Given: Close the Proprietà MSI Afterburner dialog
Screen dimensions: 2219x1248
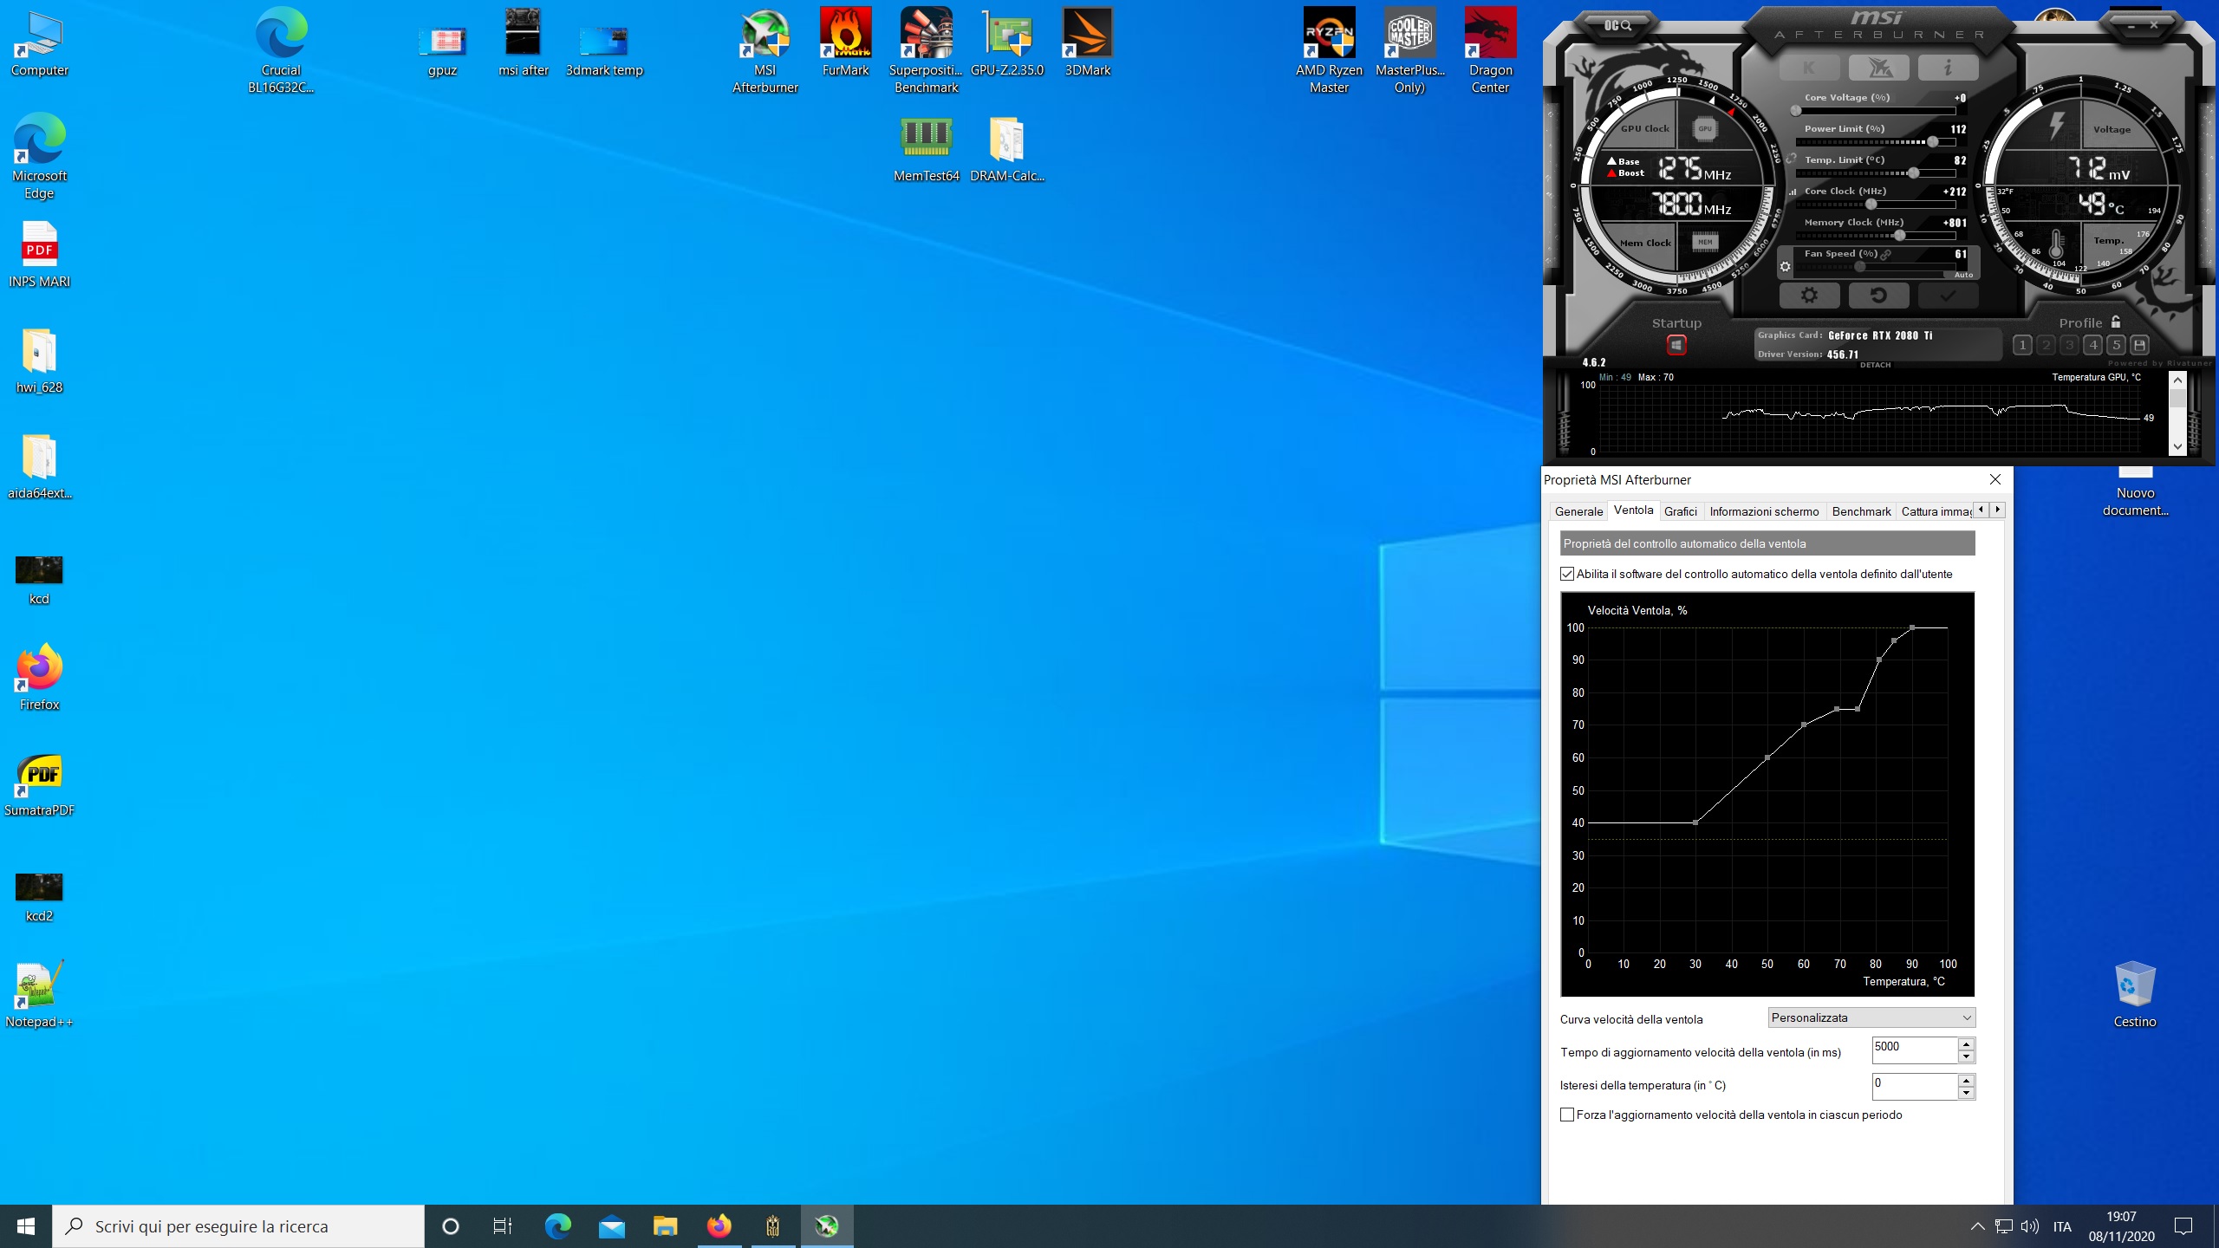Looking at the screenshot, I should 1995,479.
